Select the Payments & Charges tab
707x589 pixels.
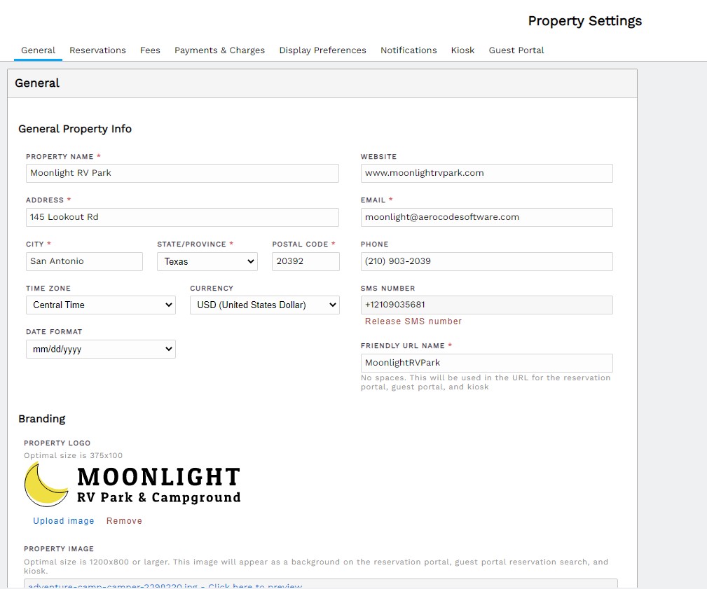click(219, 50)
